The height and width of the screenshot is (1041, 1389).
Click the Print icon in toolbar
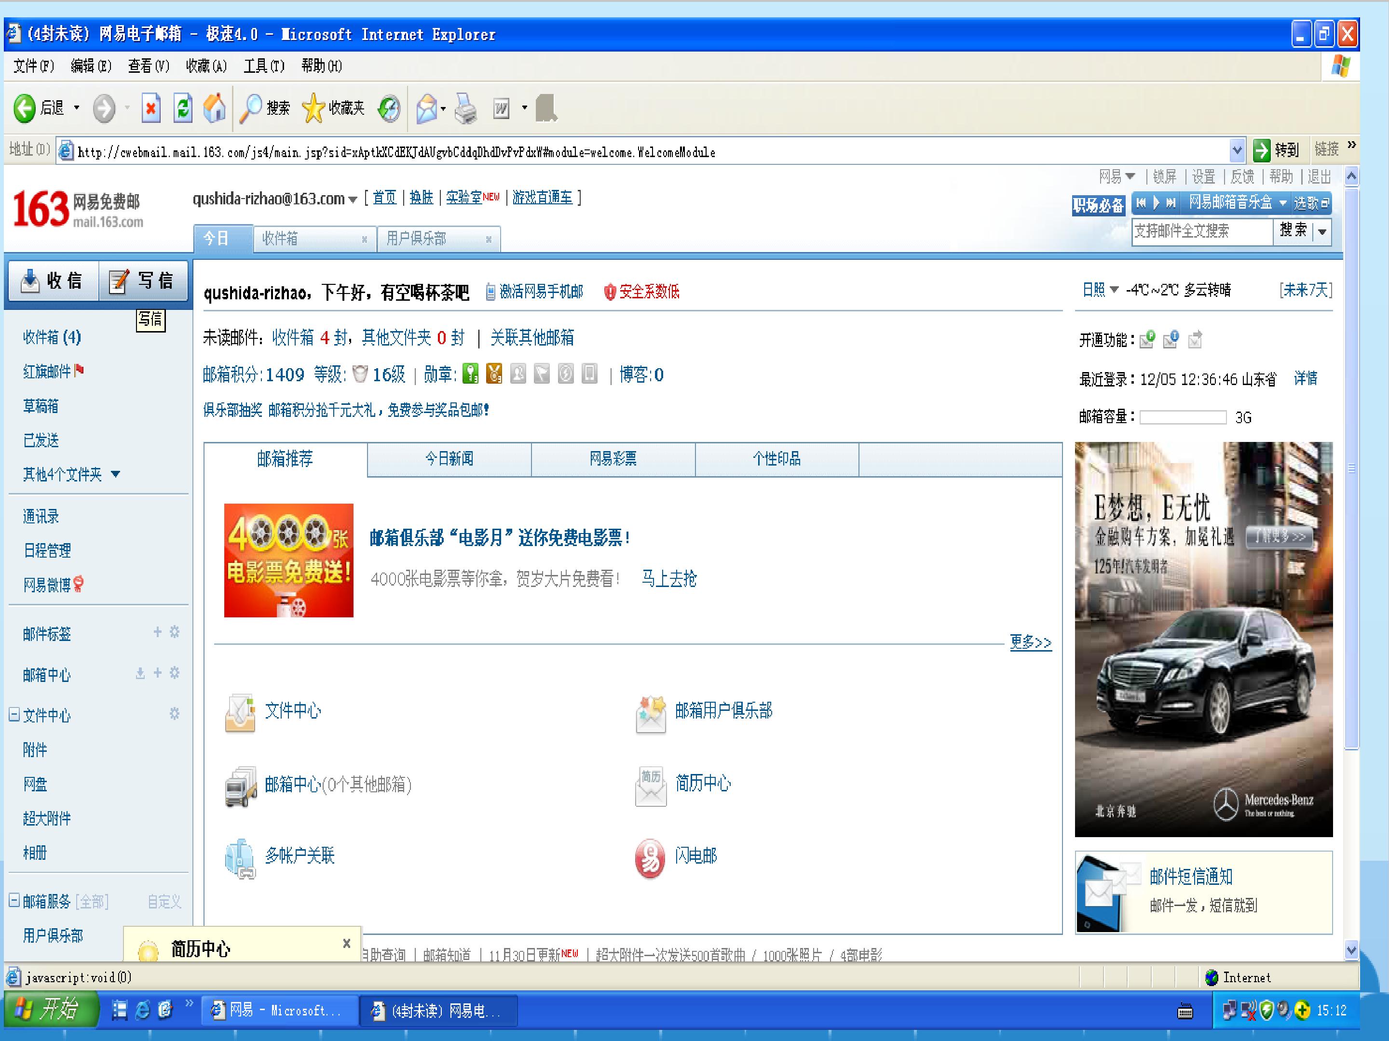pos(466,108)
